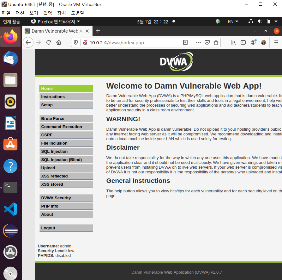Open the Firefox home page icon
282x280 pixels.
click(x=59, y=42)
